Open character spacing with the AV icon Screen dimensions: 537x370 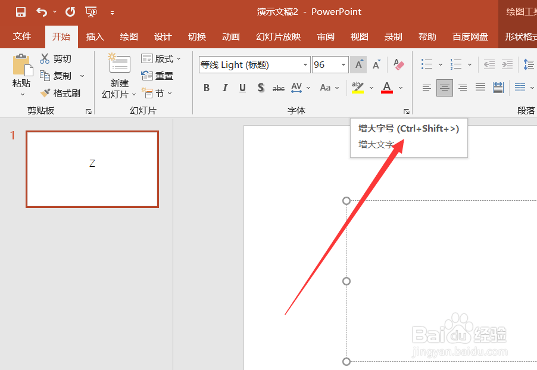(x=298, y=88)
